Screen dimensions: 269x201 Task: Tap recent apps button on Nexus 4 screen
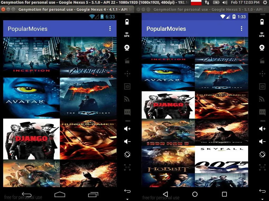(93, 194)
